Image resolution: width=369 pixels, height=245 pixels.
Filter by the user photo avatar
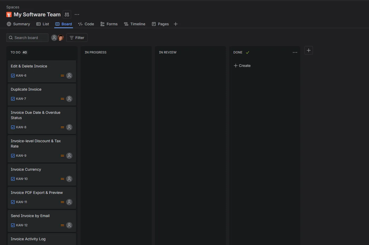click(x=61, y=38)
